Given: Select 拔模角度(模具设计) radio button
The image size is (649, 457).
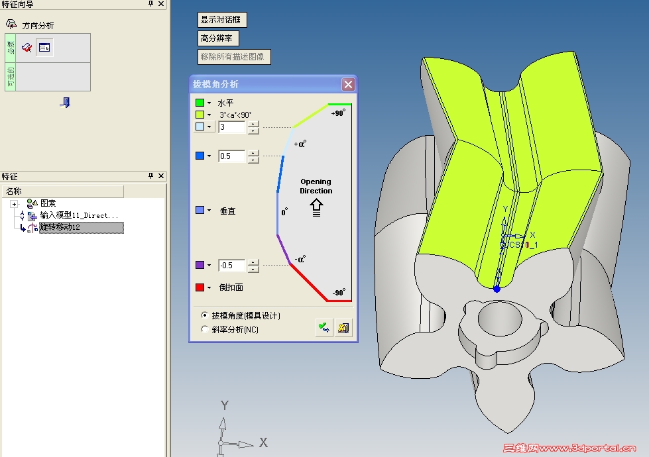Looking at the screenshot, I should [204, 315].
